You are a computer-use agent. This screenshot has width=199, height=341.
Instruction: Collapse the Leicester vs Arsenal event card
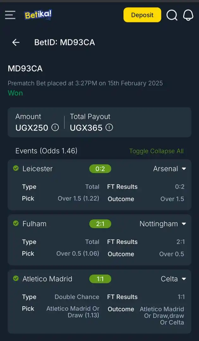pos(184,169)
